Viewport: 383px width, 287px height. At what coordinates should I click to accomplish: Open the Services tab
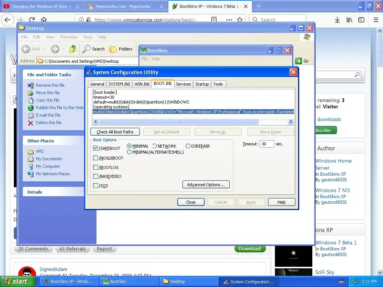pos(183,84)
